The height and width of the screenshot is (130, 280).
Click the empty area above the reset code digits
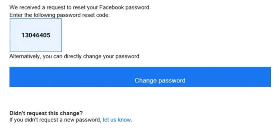click(x=36, y=25)
